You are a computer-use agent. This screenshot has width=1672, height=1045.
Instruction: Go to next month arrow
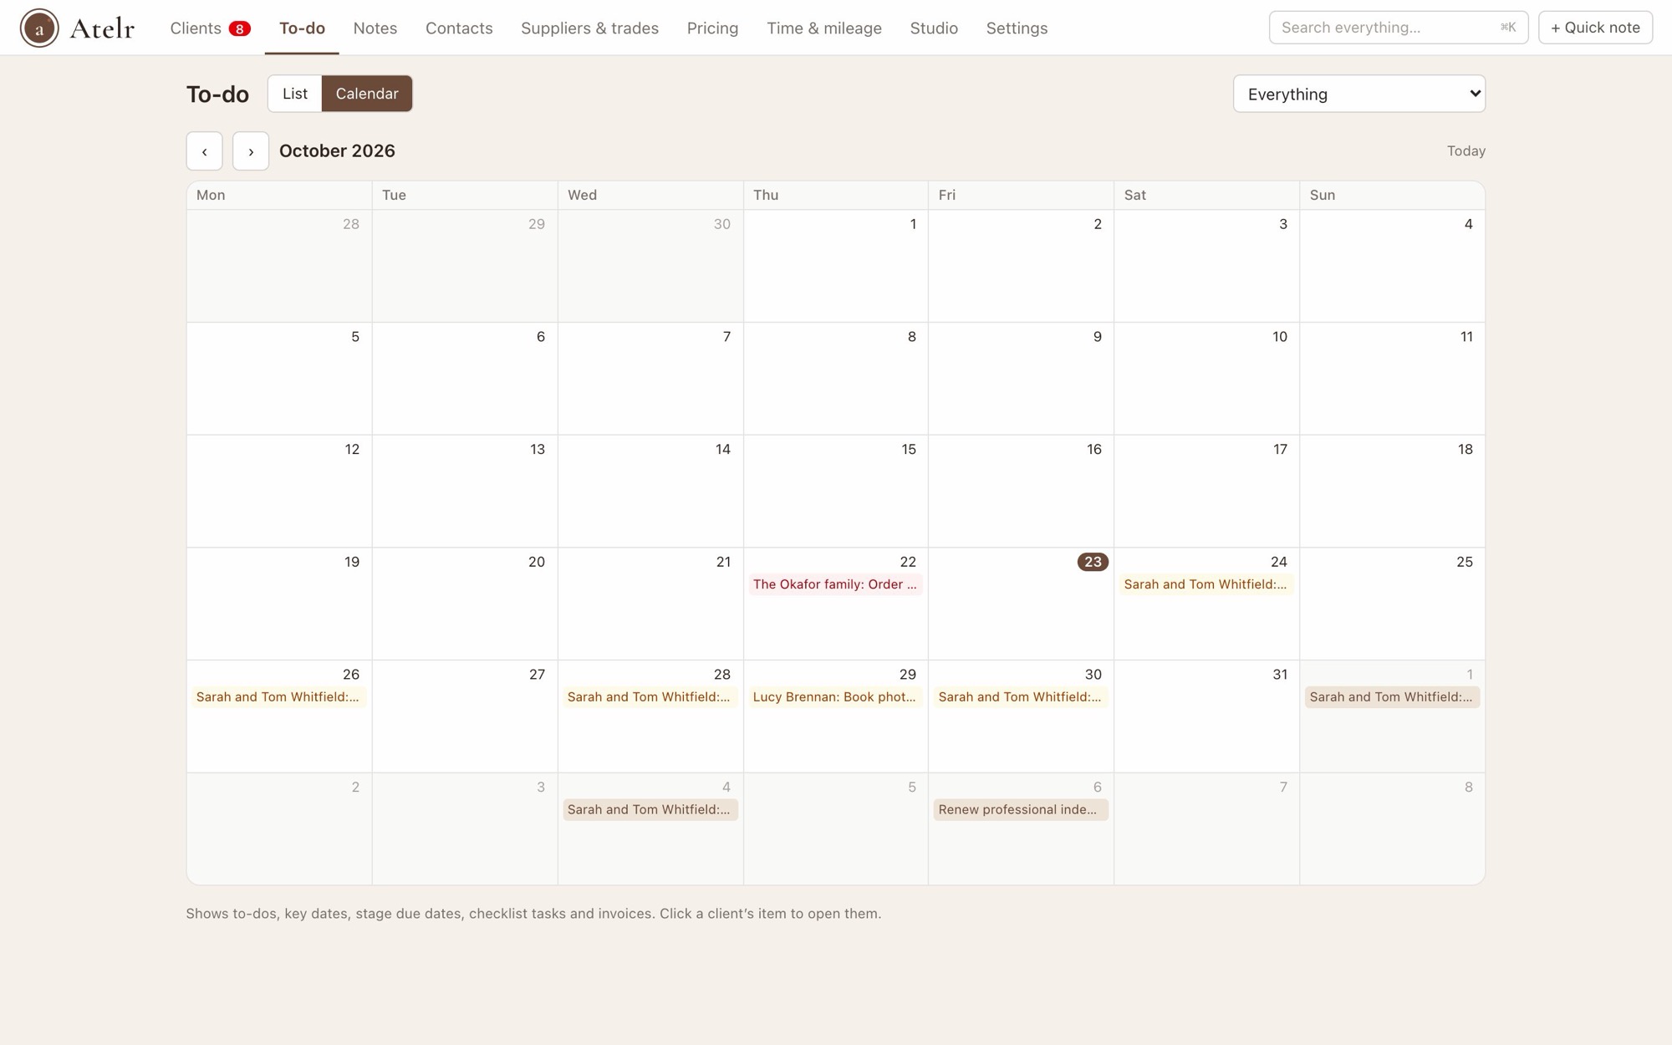251,151
